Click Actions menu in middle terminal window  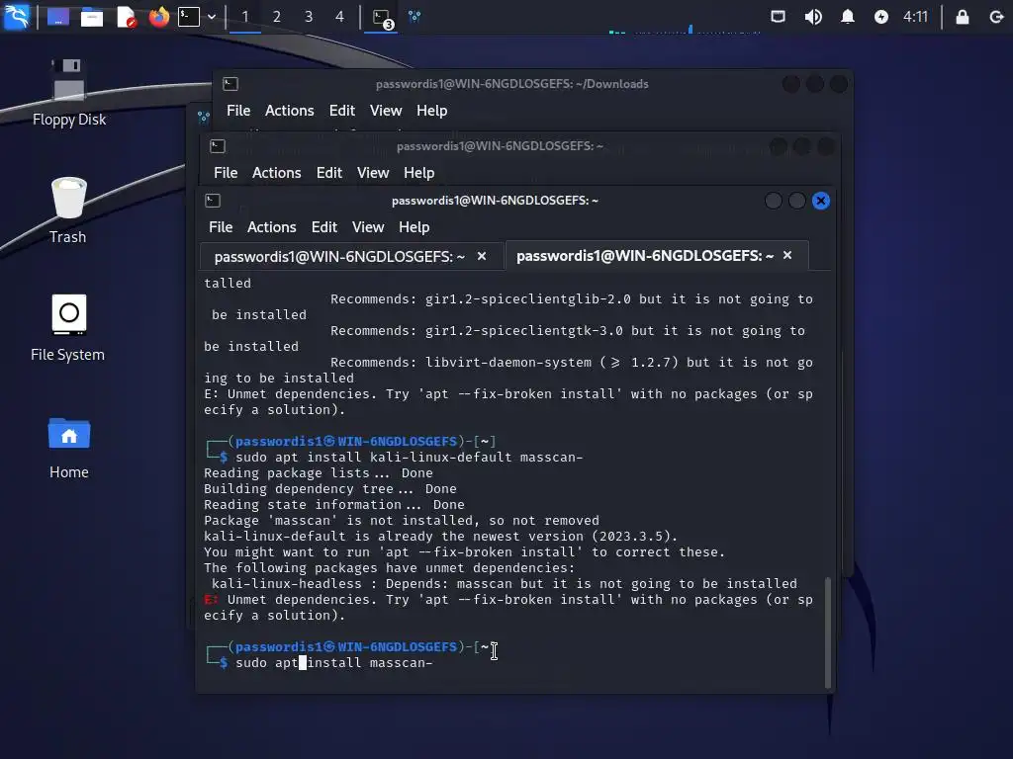click(277, 173)
